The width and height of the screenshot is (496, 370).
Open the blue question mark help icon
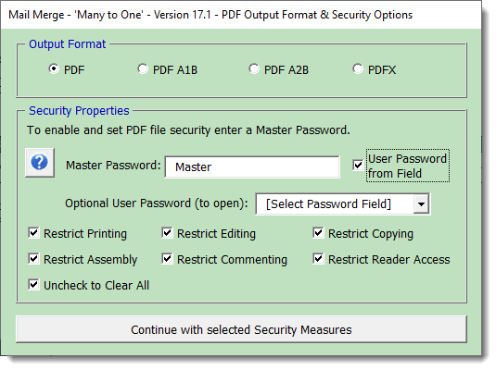(x=40, y=163)
